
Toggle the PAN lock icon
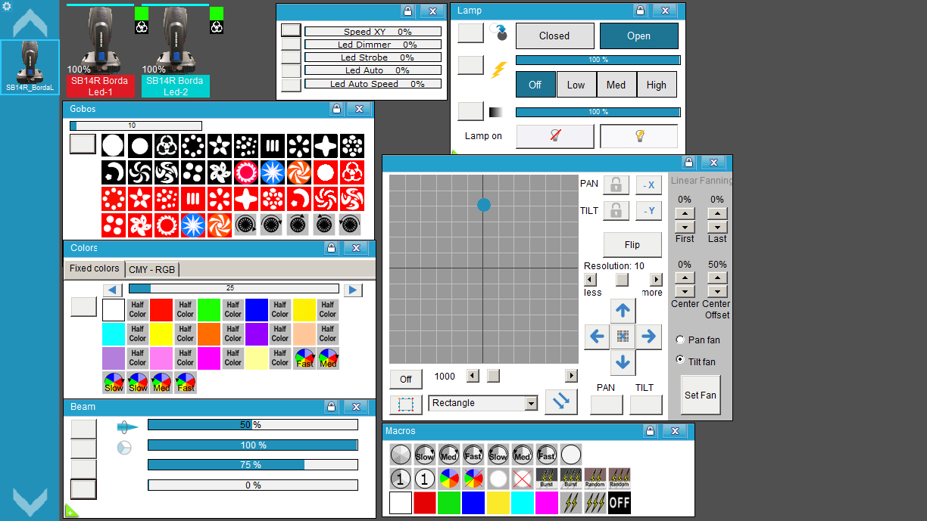pyautogui.click(x=616, y=185)
